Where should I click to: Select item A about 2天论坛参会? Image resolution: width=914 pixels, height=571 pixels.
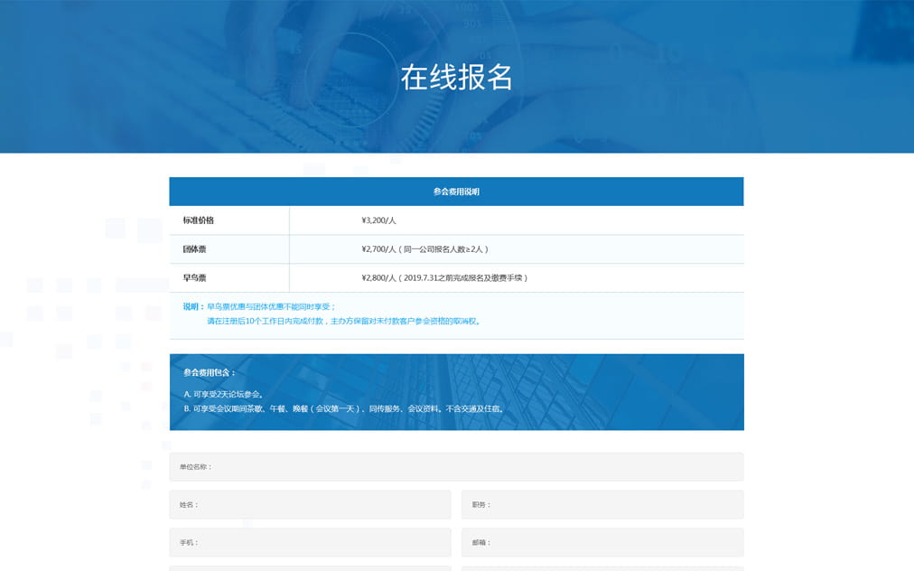(223, 394)
